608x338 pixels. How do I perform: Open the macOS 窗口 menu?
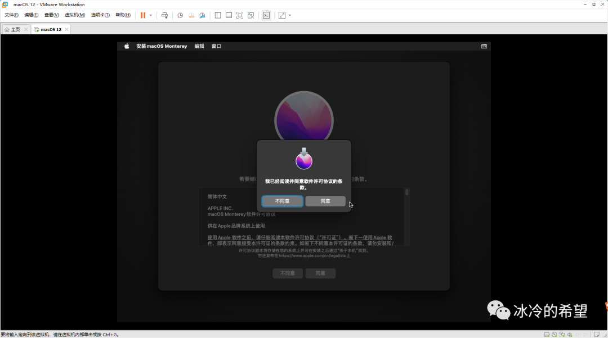(216, 46)
